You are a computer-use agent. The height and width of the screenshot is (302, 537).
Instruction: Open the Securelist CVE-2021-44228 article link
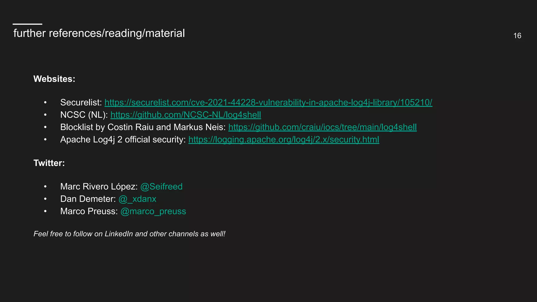click(268, 103)
